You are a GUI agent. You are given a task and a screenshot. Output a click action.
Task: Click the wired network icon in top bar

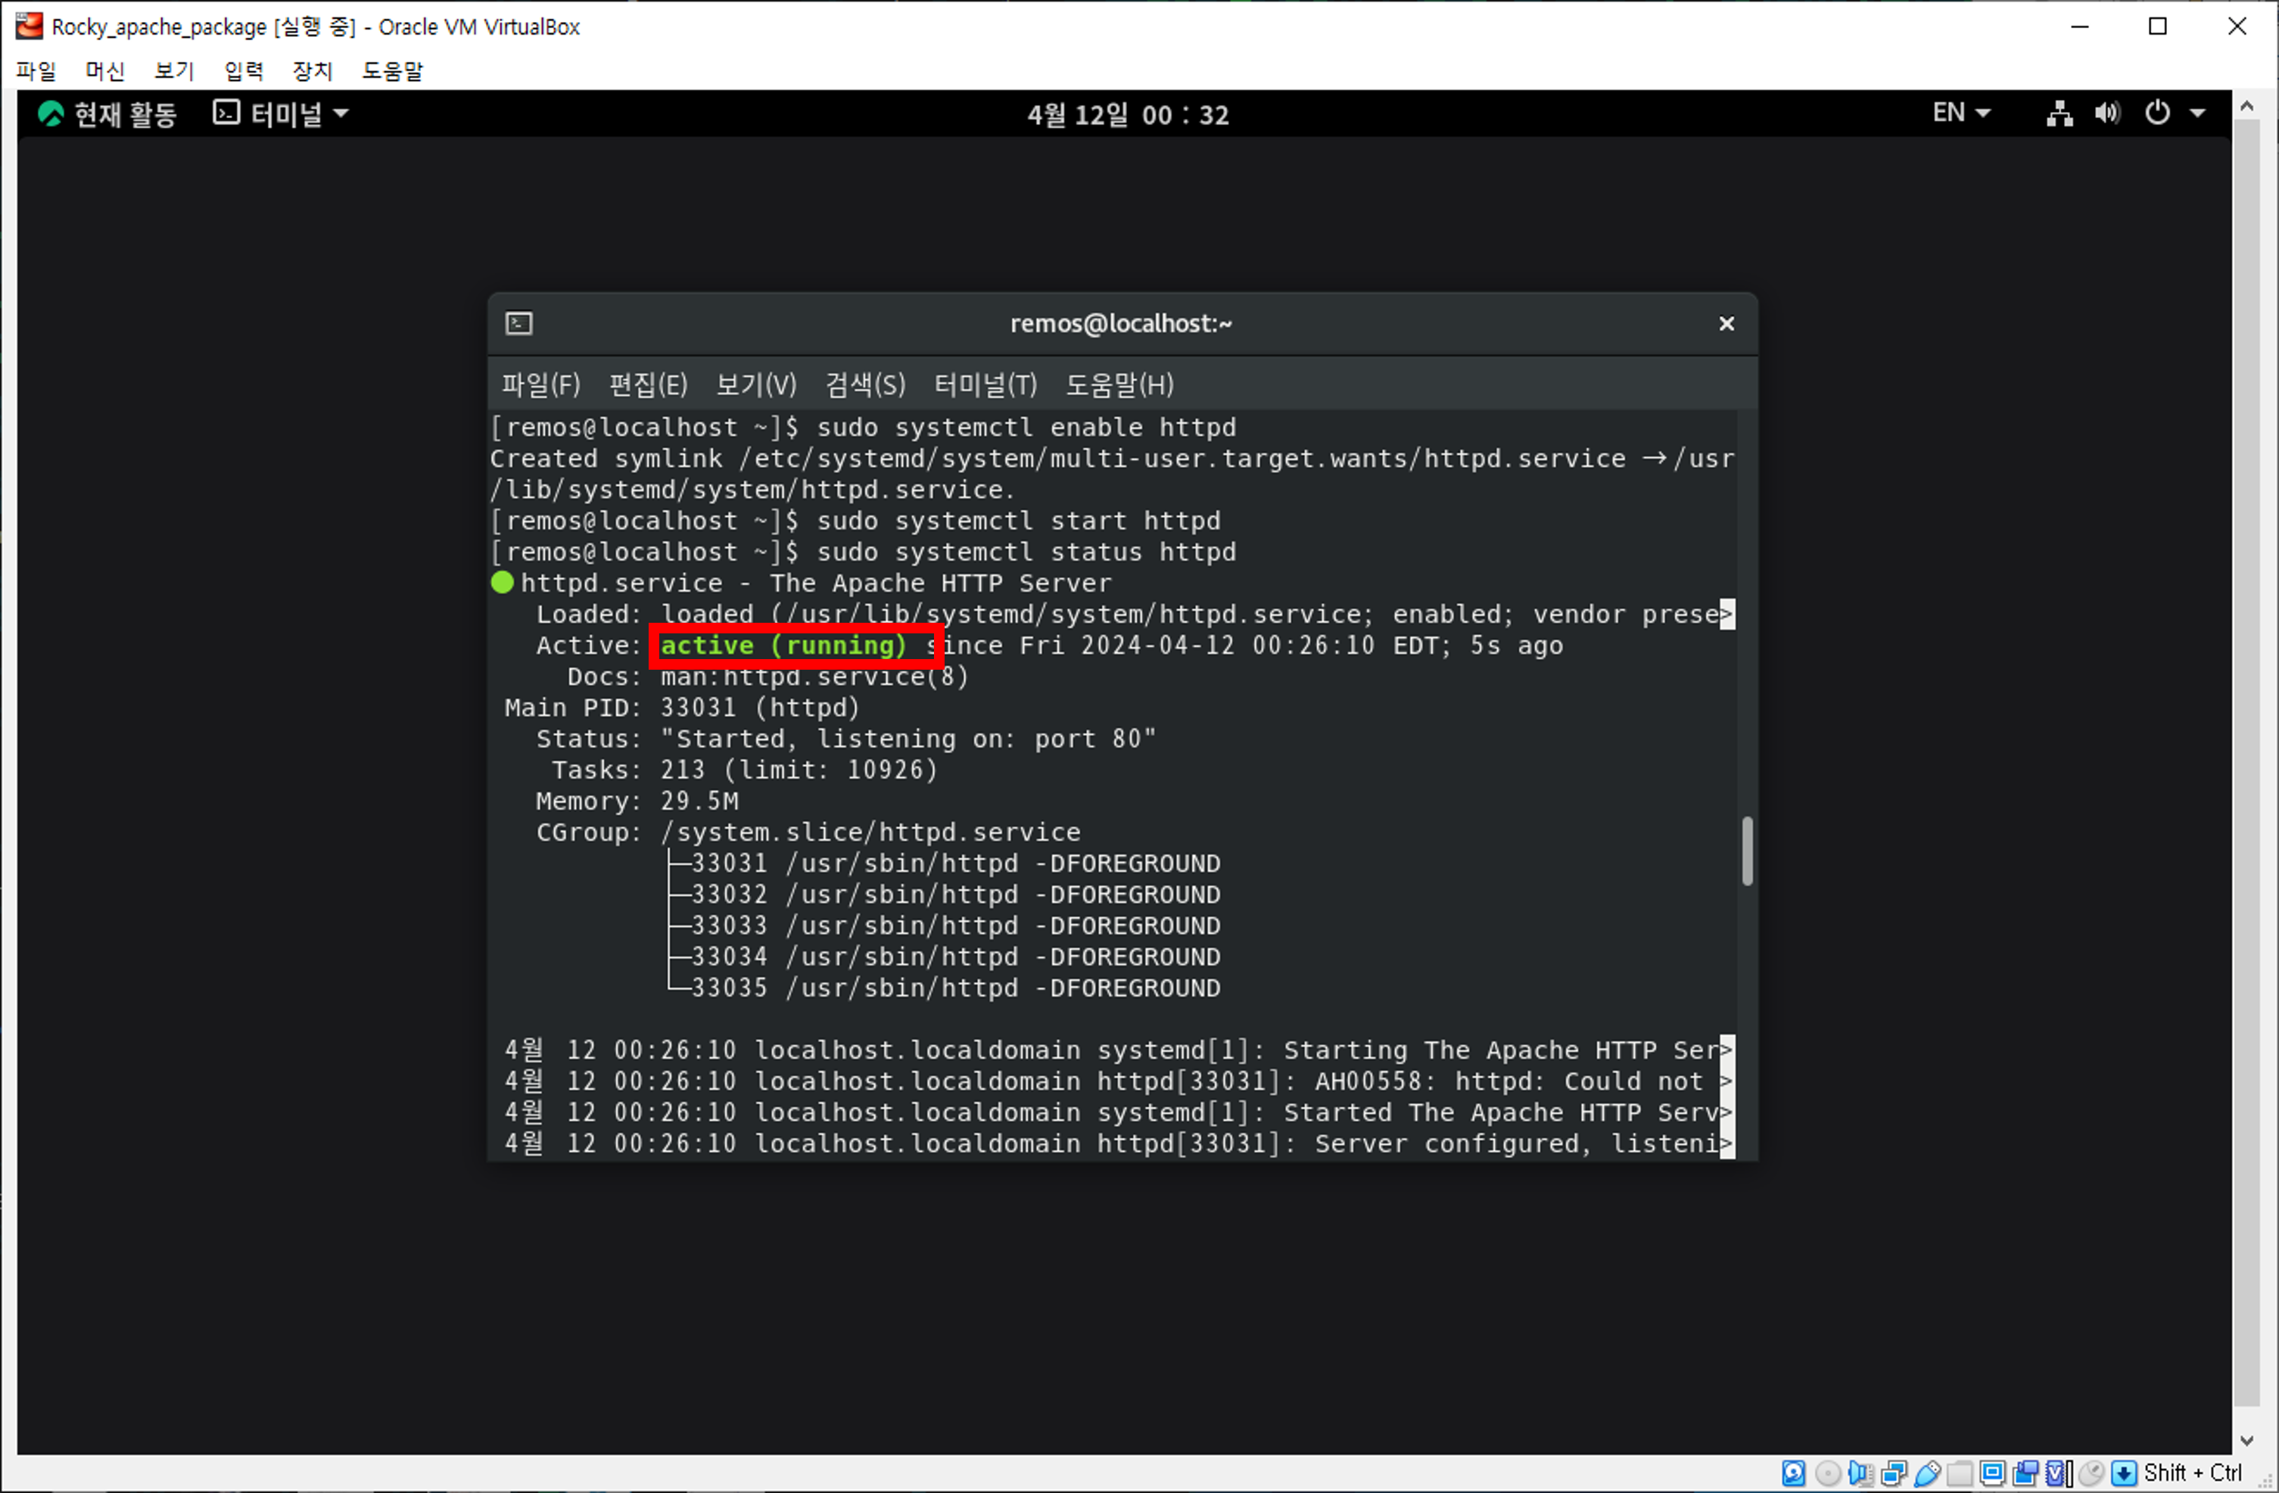pos(2060,114)
